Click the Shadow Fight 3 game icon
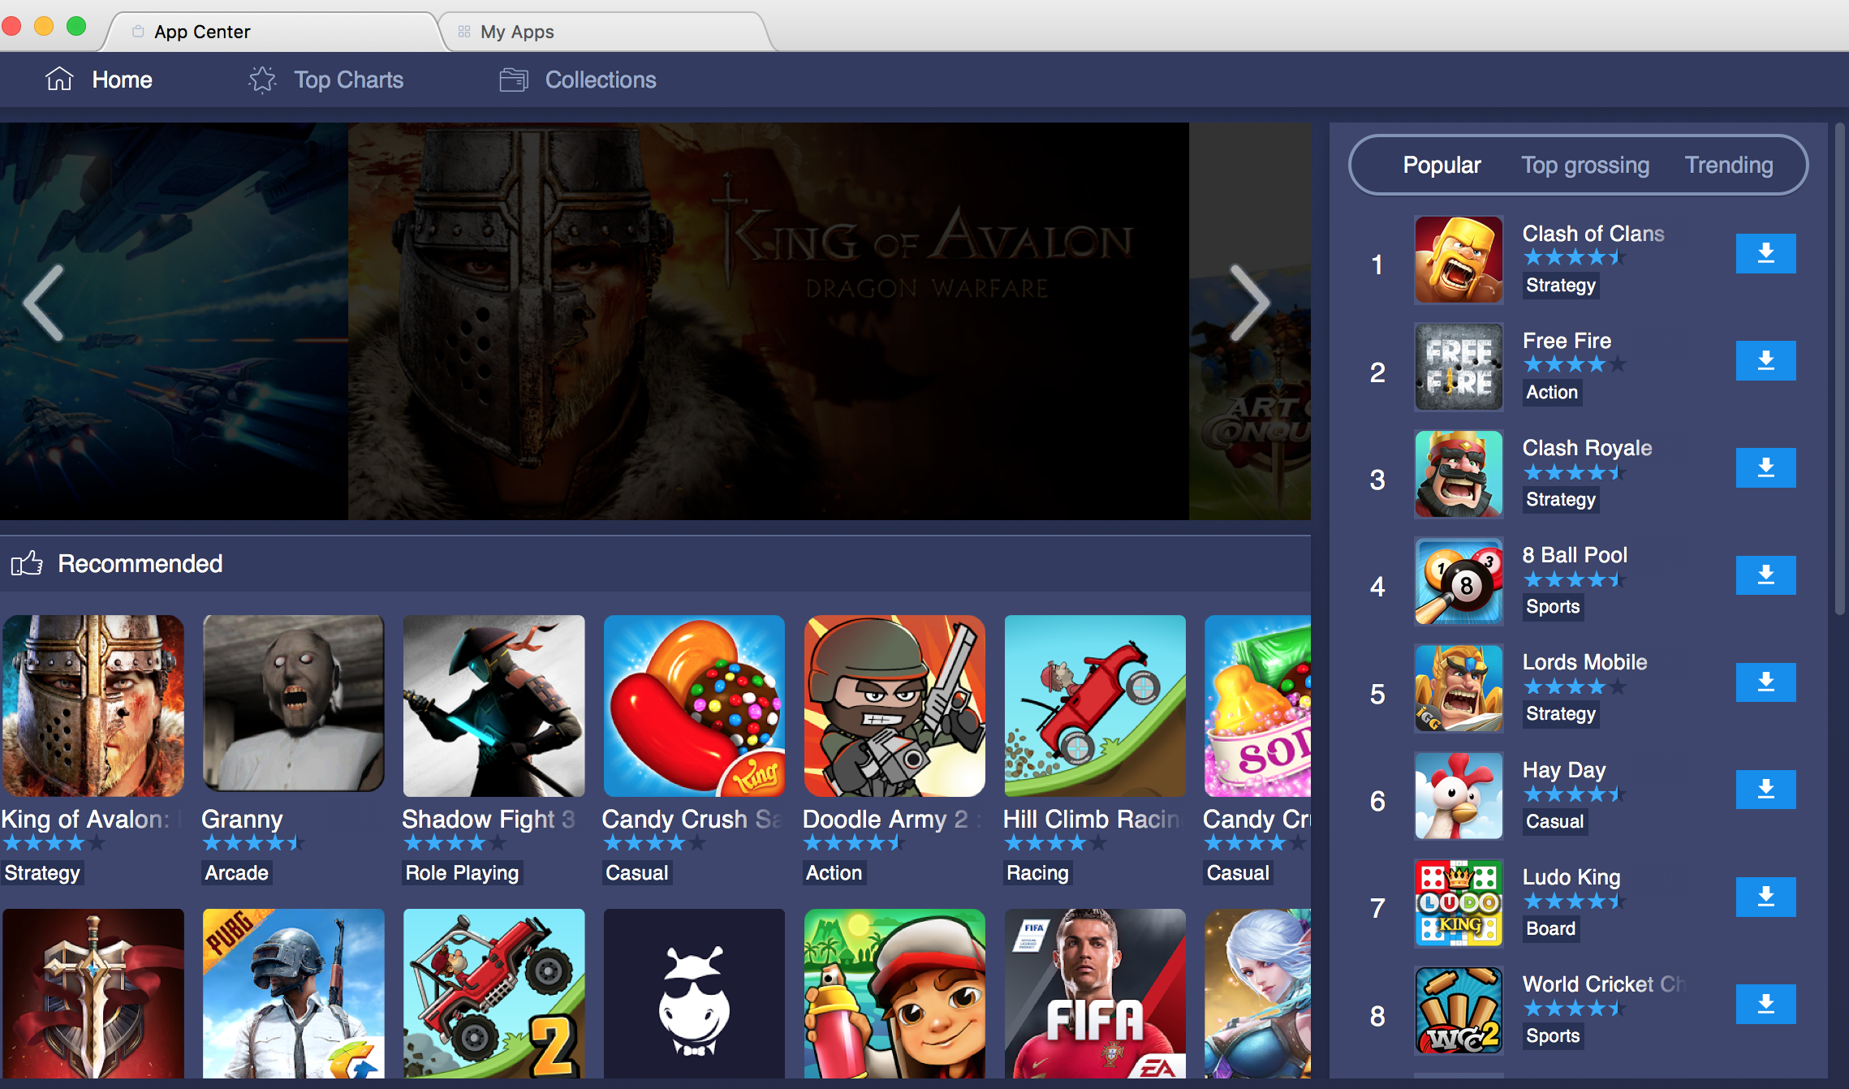Screen dimensions: 1849x1089 point(493,707)
